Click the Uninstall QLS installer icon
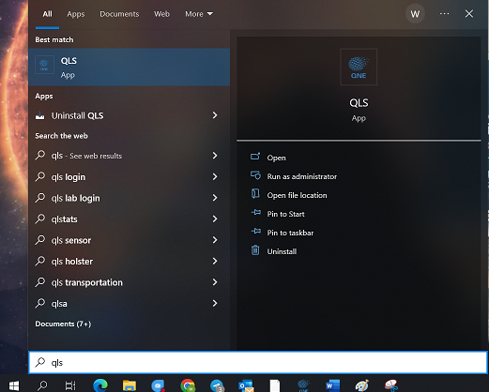This screenshot has height=392, width=489. pyautogui.click(x=39, y=116)
